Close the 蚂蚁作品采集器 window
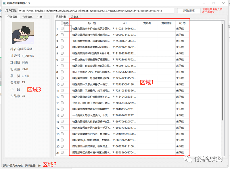This screenshot has width=230, height=169. coord(223,3)
